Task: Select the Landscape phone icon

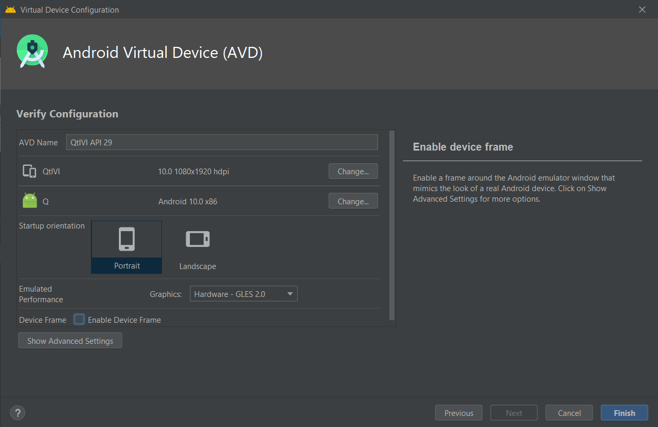Action: point(198,239)
